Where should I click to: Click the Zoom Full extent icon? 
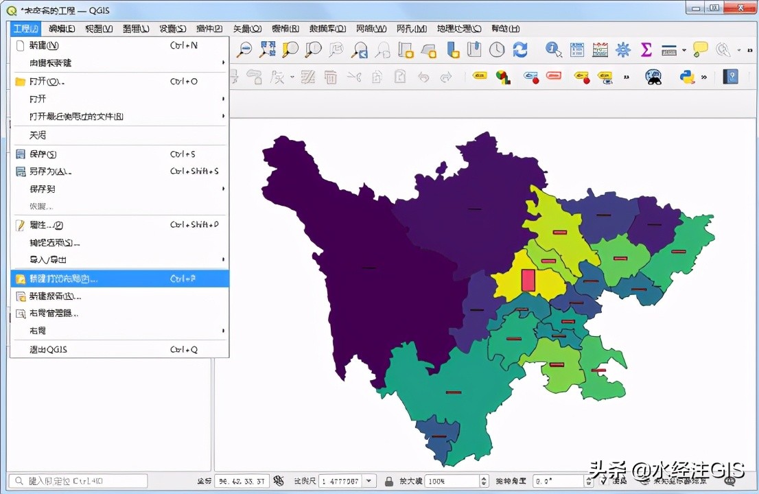[x=268, y=50]
